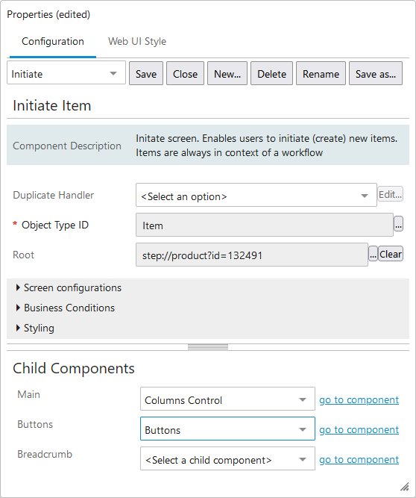
Task: Click the Save as... button
Action: [376, 73]
